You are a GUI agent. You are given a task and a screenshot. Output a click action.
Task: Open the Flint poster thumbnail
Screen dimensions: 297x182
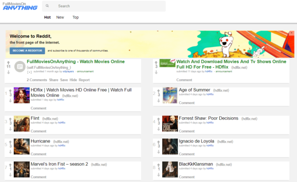(x=22, y=124)
